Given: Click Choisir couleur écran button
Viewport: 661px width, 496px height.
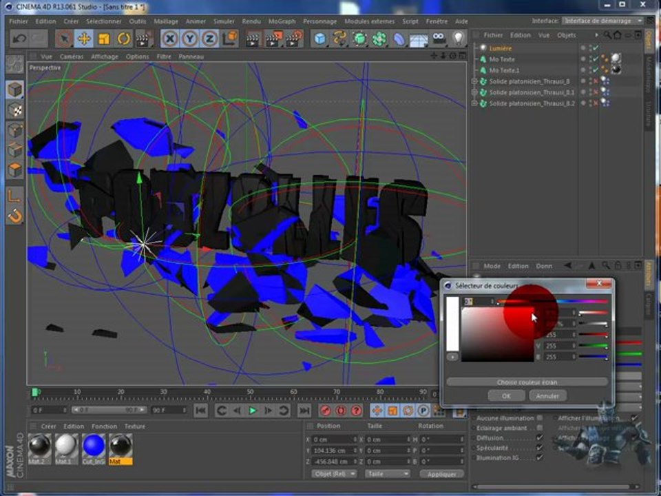Looking at the screenshot, I should (527, 382).
